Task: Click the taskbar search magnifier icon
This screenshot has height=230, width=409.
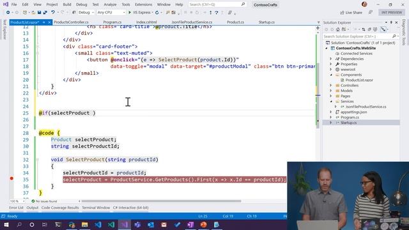Action: pos(19,224)
